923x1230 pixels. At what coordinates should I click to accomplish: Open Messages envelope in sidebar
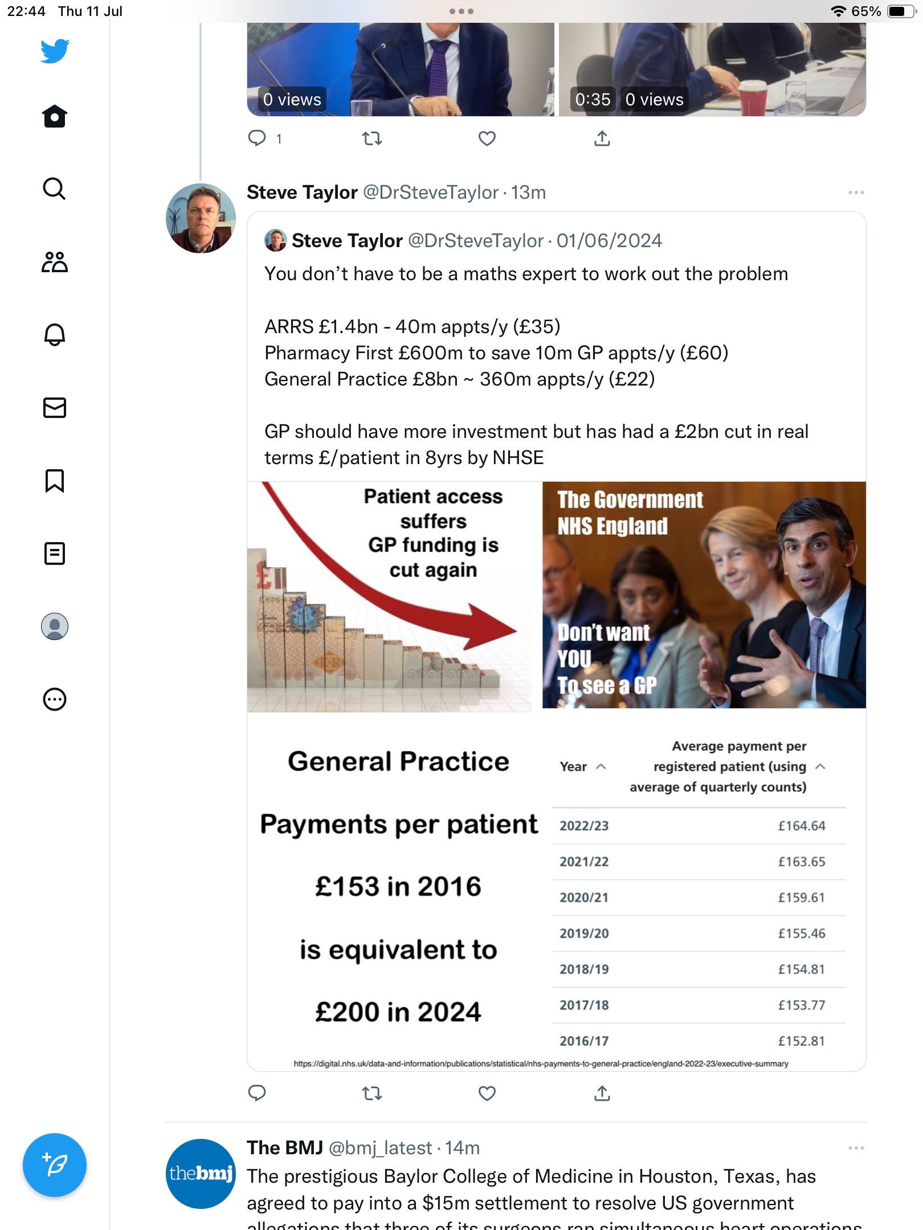(55, 408)
